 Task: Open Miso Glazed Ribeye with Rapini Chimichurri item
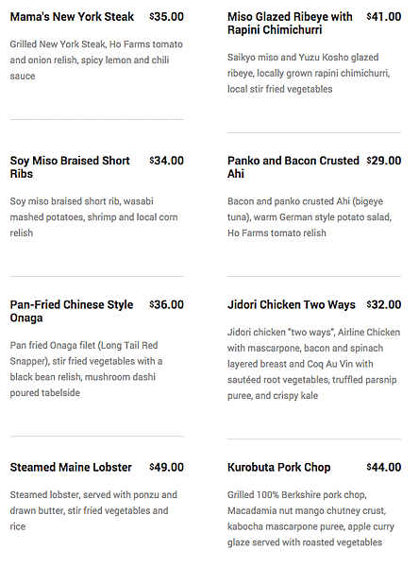[290, 23]
